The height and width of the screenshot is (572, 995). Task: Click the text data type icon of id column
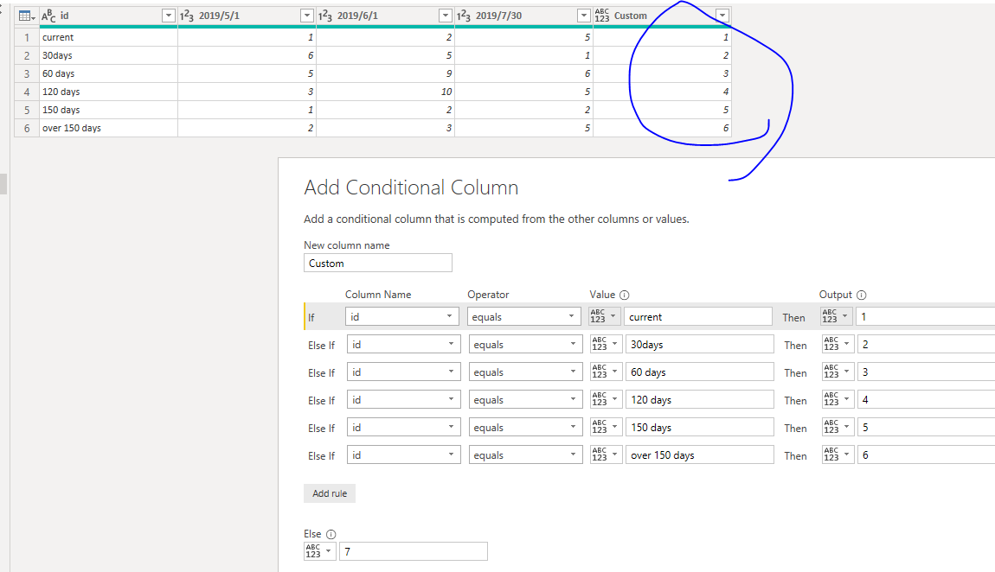[48, 16]
